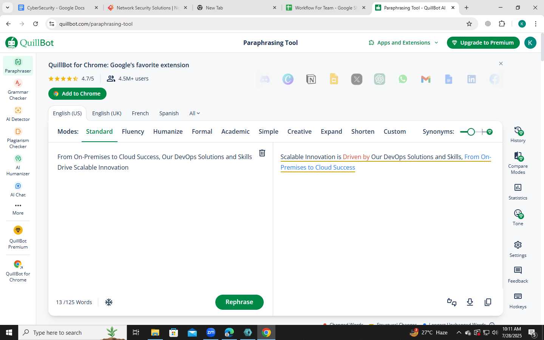Click premium end of Synonyms slider
The image size is (544, 340).
490,132
